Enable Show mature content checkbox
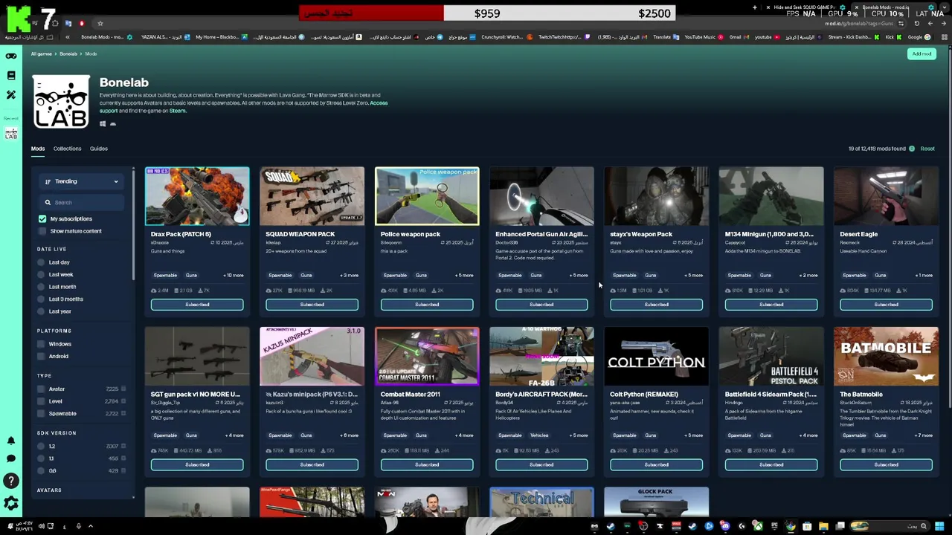952x535 pixels. pos(42,231)
